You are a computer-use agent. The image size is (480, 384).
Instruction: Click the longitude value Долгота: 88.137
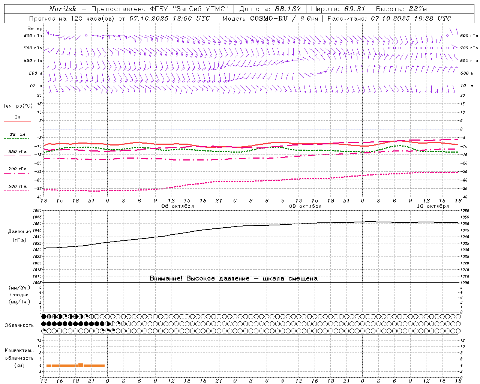(270, 9)
